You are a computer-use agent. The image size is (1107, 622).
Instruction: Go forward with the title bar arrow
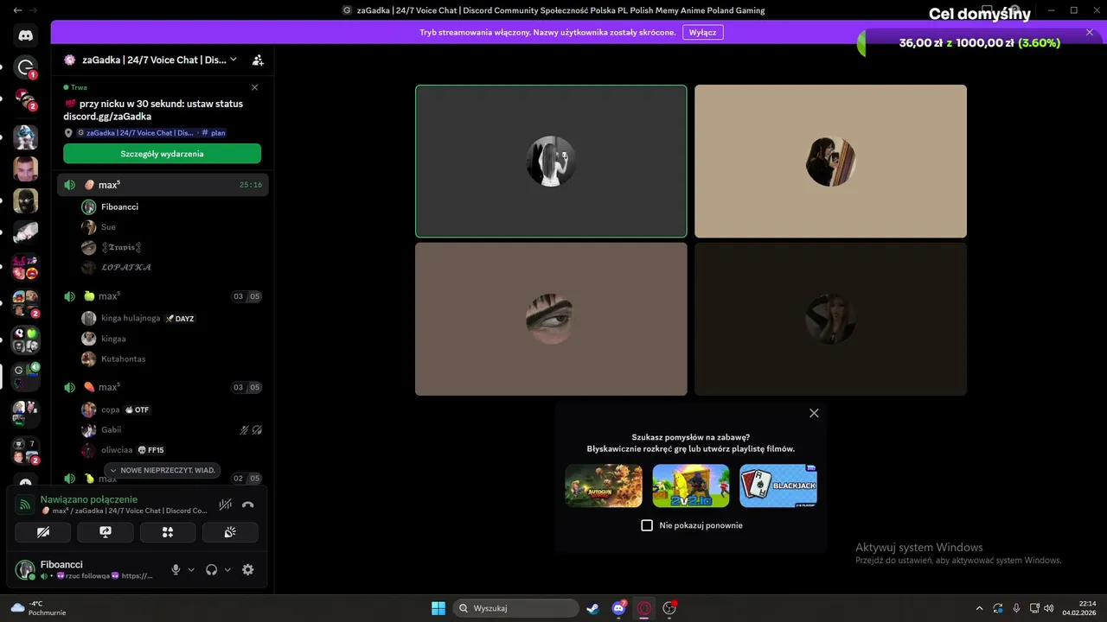[x=34, y=10]
